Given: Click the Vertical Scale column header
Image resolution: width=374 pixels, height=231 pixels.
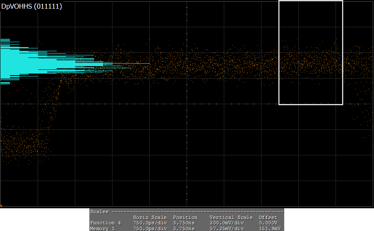Looking at the screenshot, I should [x=231, y=217].
